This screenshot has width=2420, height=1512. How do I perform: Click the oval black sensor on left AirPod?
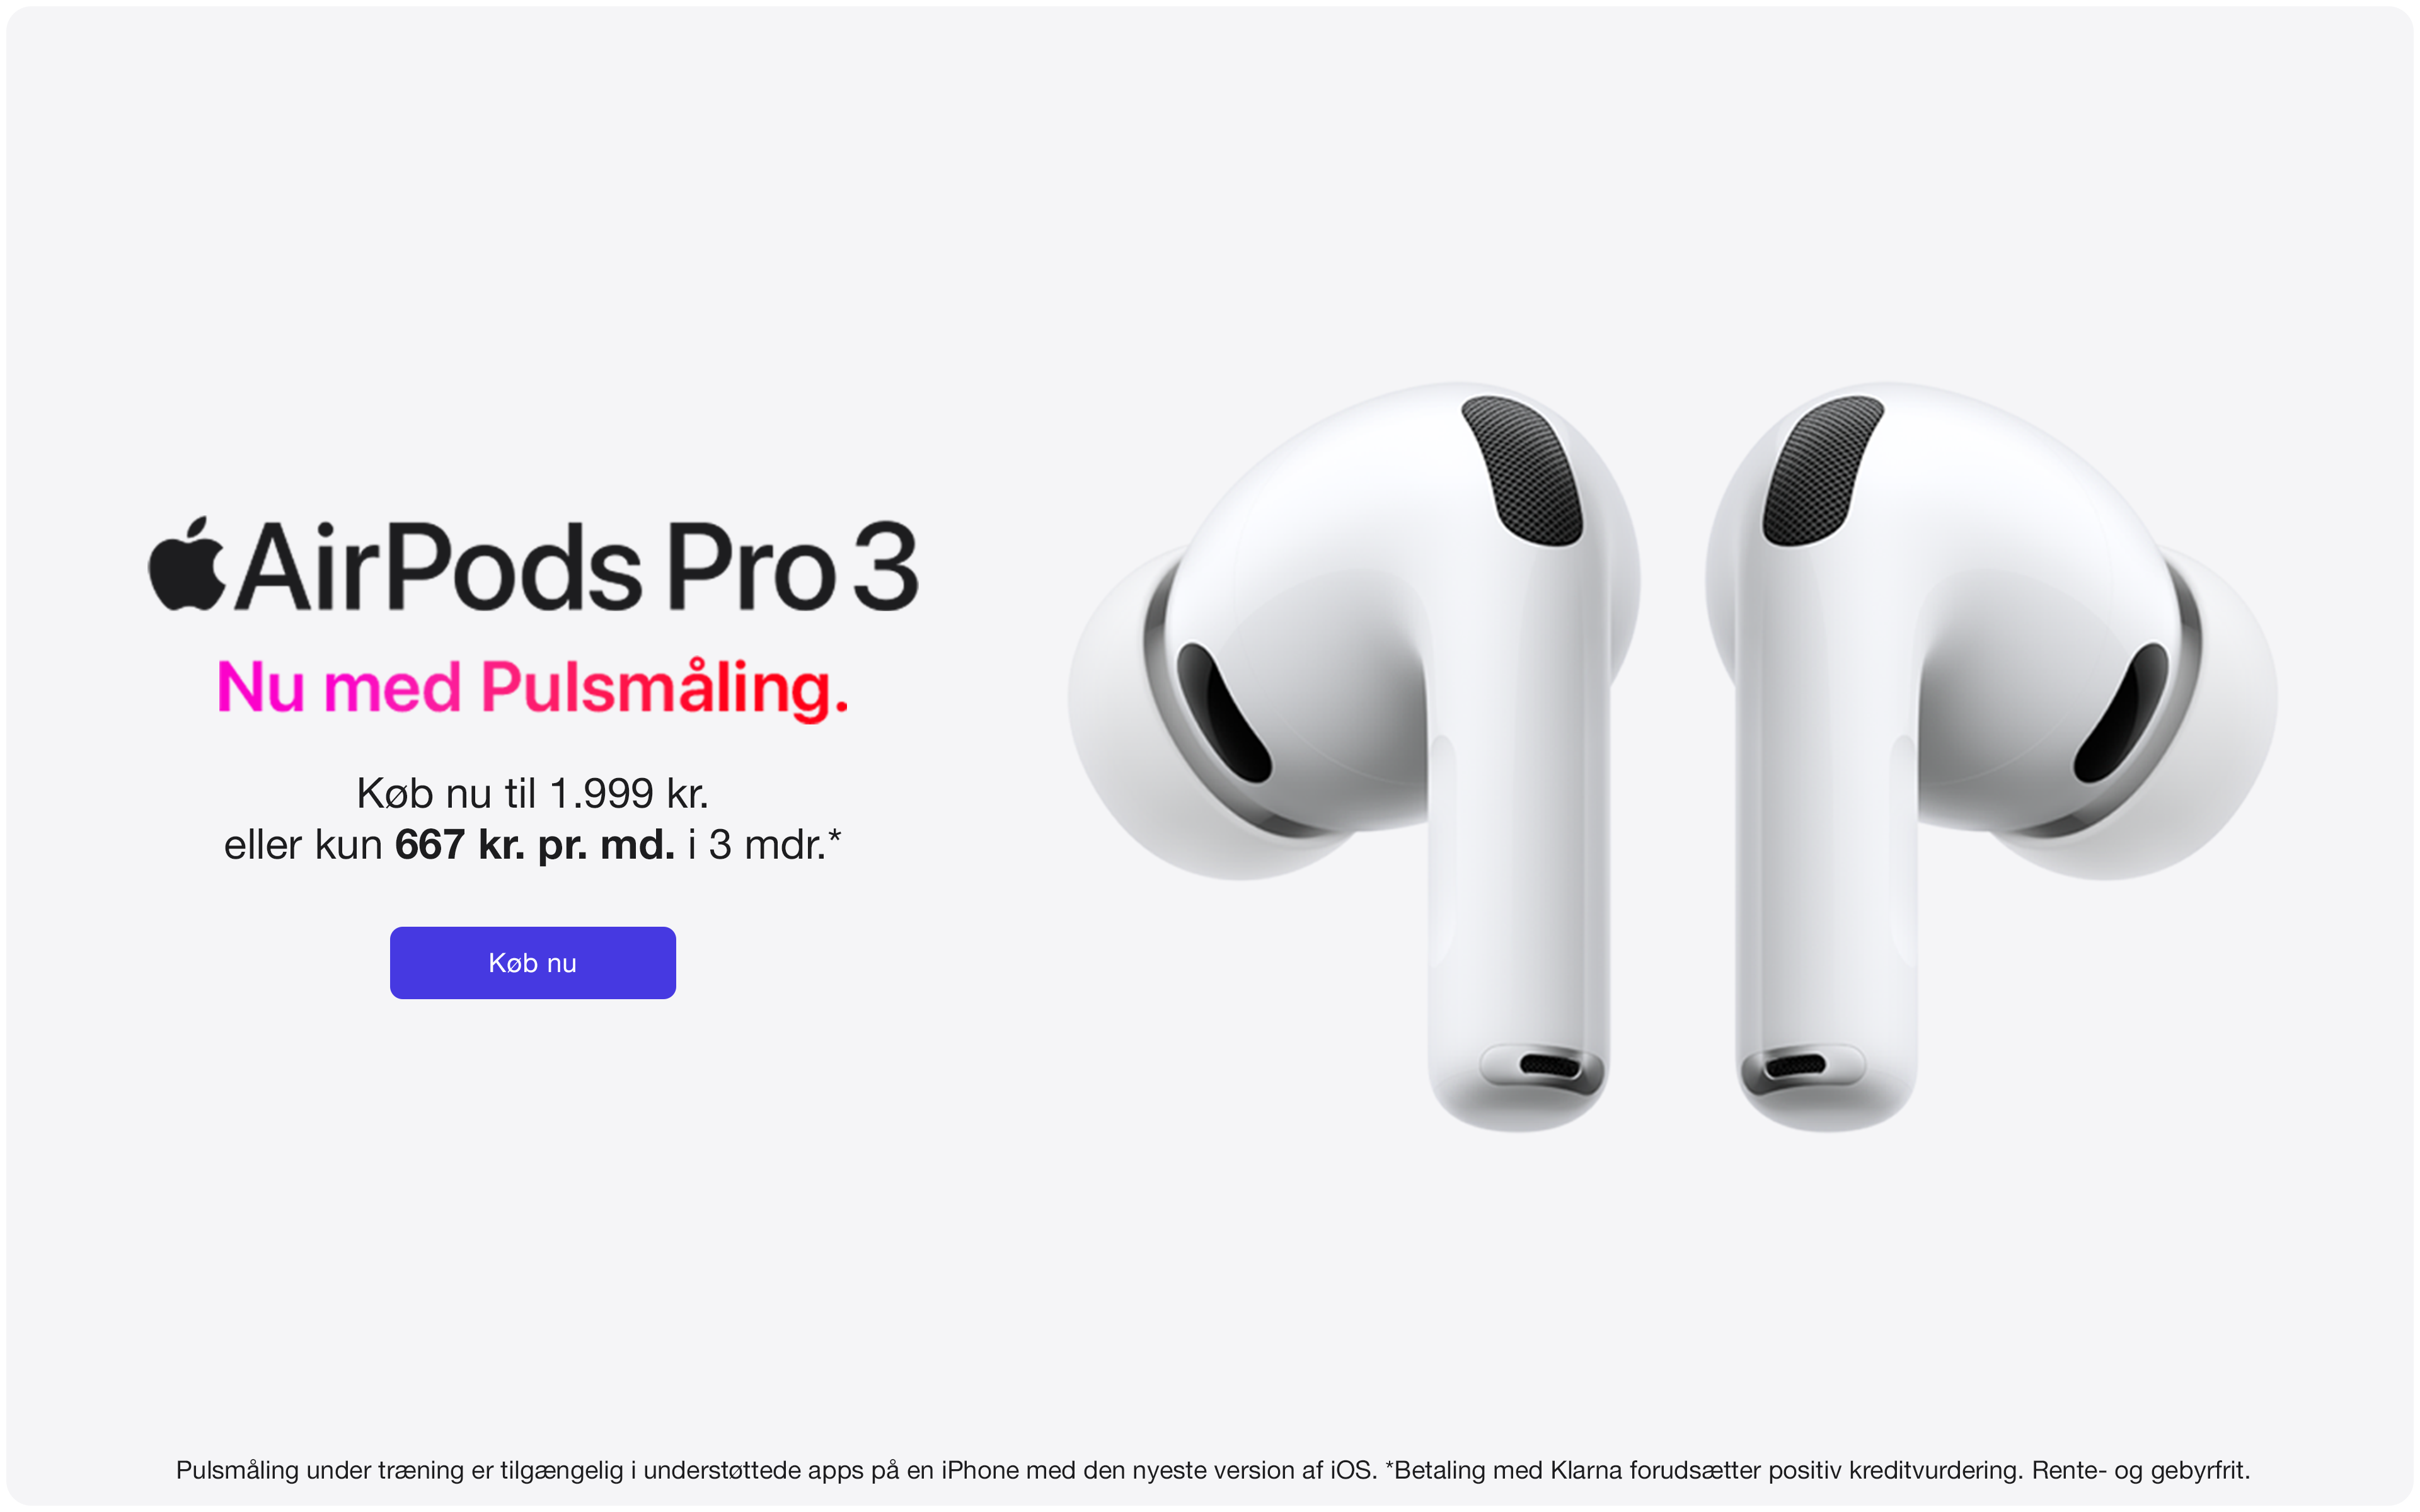click(x=1224, y=712)
